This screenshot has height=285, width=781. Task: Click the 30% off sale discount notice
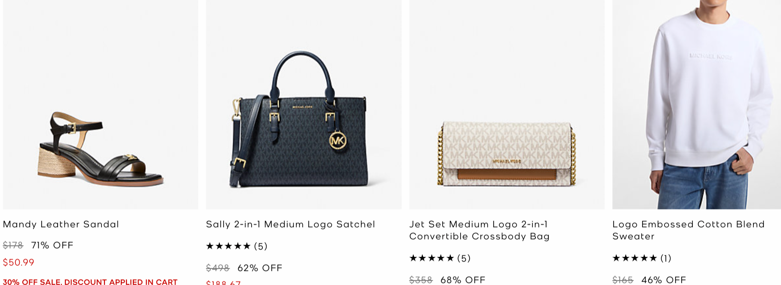[x=90, y=282]
